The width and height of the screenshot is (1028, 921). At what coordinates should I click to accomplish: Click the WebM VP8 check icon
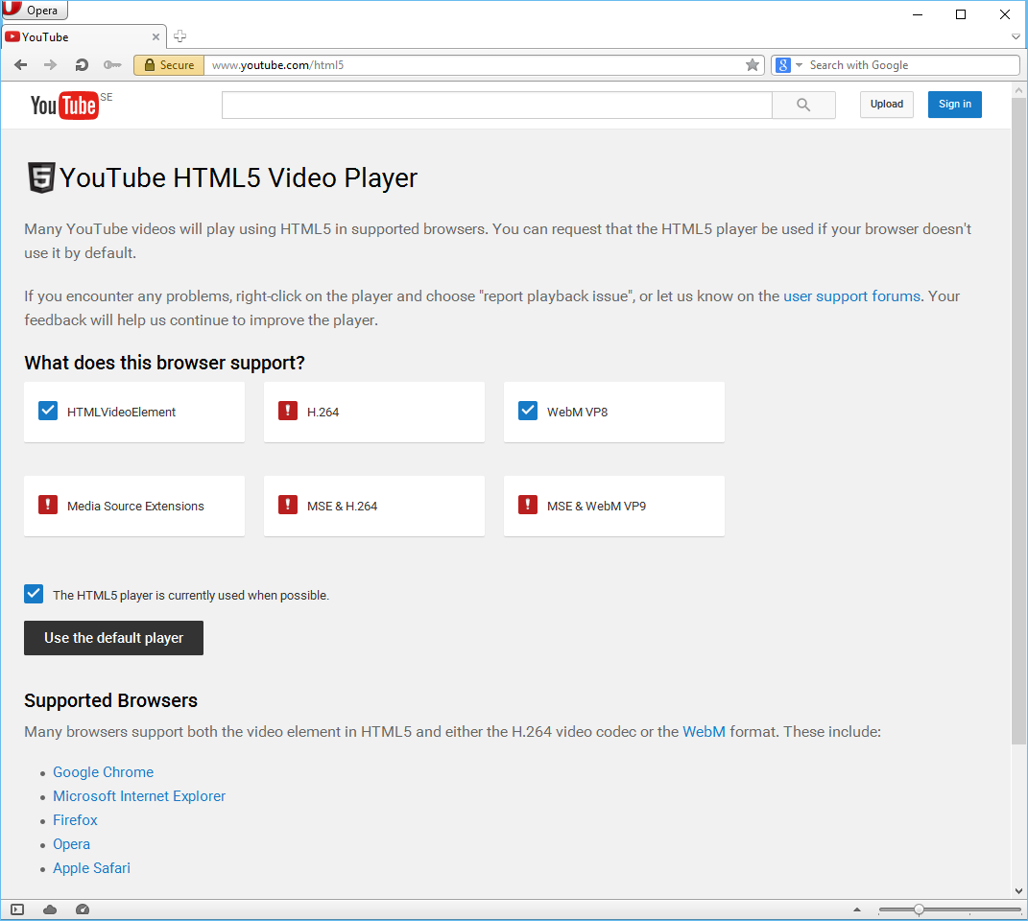(528, 411)
